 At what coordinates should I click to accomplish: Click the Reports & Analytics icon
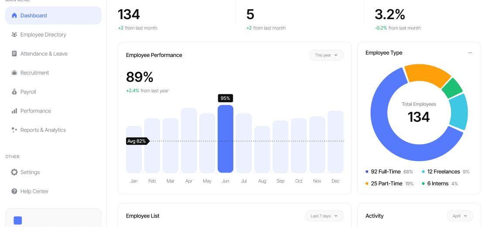pyautogui.click(x=14, y=130)
